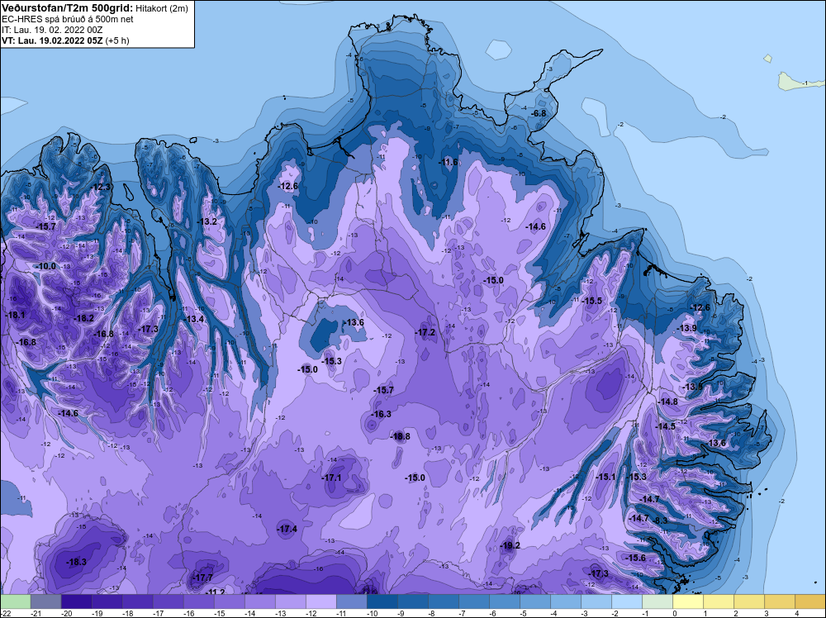The height and width of the screenshot is (618, 826).
Task: Select the -15.5 temperature value
Action: [x=591, y=301]
